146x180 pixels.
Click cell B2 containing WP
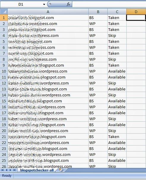(98, 24)
